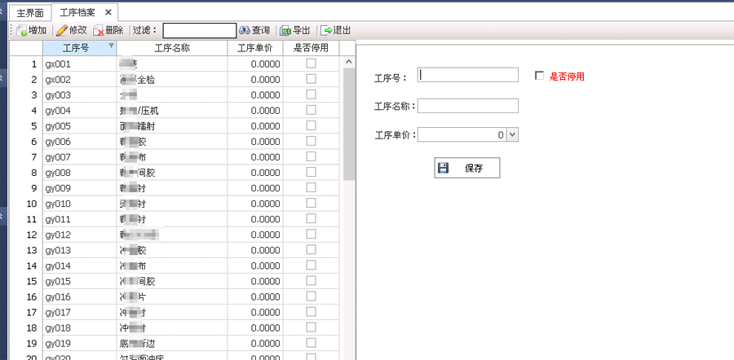This screenshot has width=734, height=360.
Task: Click the floppy disk 保存 save button
Action: tap(466, 168)
